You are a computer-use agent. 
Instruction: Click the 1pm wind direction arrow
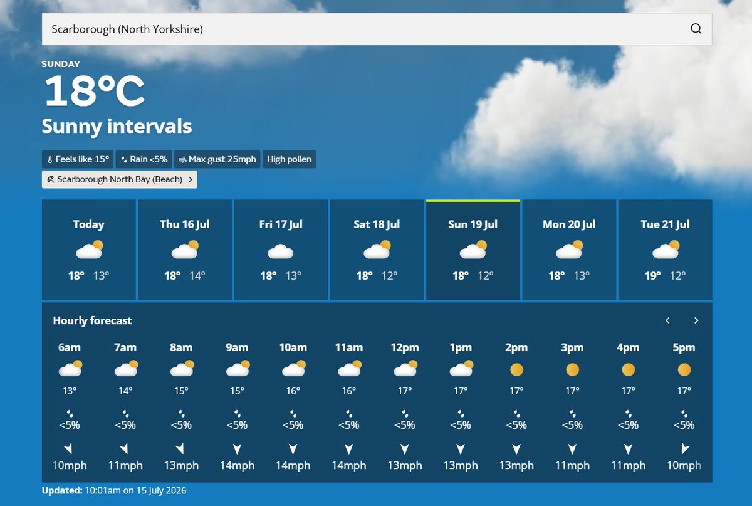461,449
